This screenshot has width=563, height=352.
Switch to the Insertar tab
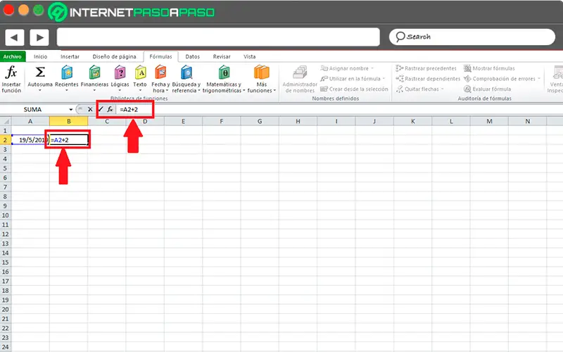pos(70,56)
